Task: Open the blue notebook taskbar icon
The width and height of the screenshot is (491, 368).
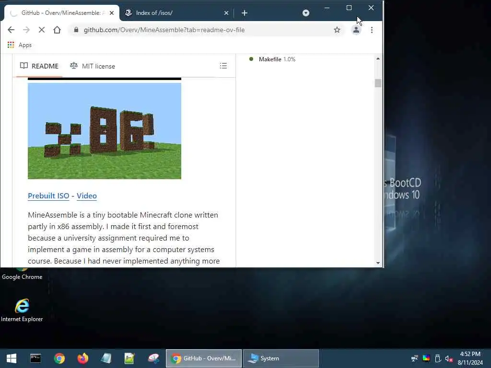Action: [x=106, y=358]
